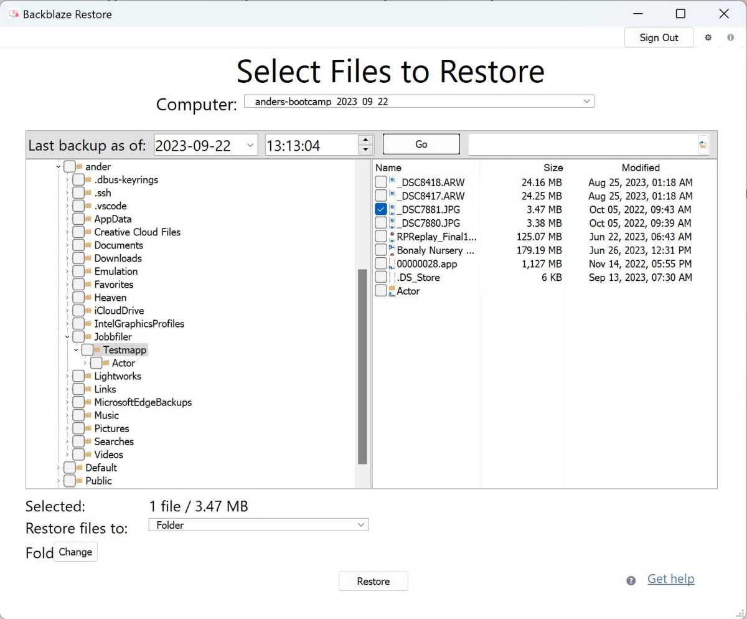Check the Default folder checkbox in tree

(69, 468)
